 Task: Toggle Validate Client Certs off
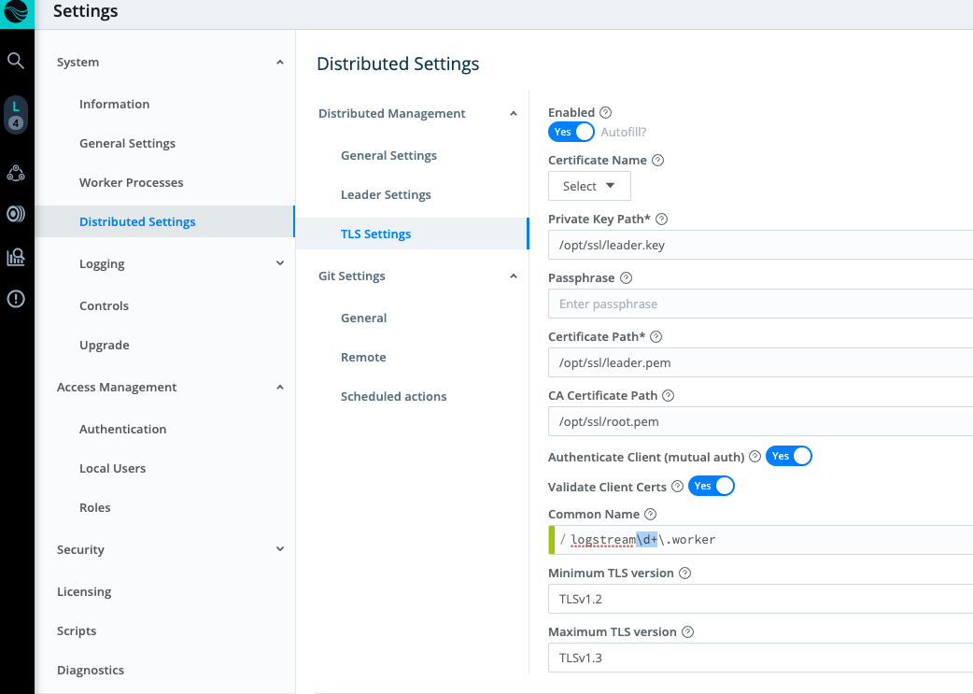[x=712, y=486]
